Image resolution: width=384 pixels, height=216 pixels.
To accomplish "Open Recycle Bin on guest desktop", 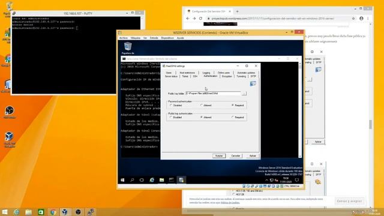I will [128, 48].
